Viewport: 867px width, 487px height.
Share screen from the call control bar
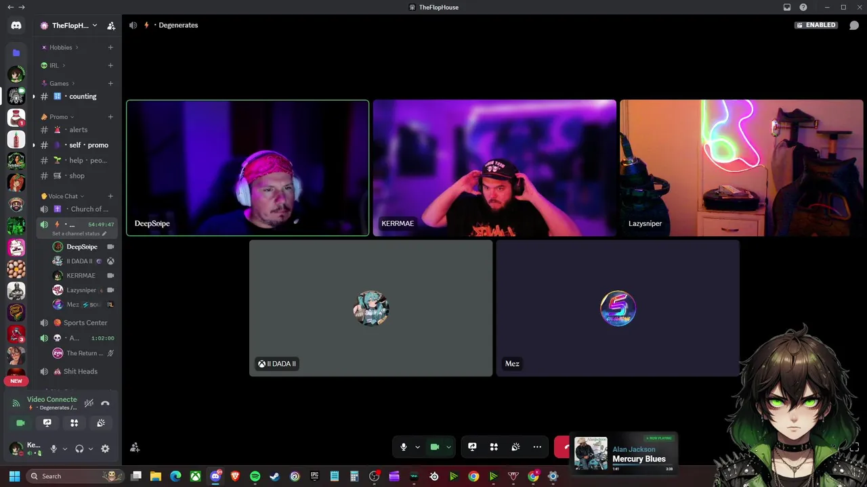coord(472,447)
